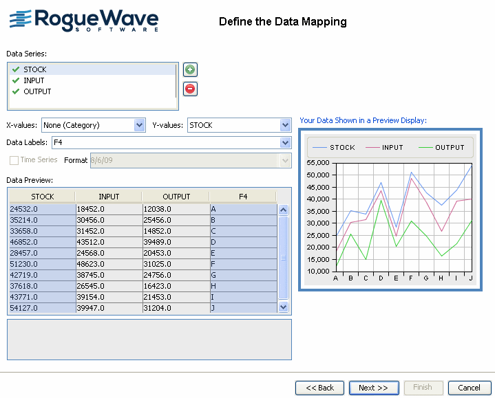The height and width of the screenshot is (398, 495).
Task: Select the STOCK column header
Action: coord(43,197)
